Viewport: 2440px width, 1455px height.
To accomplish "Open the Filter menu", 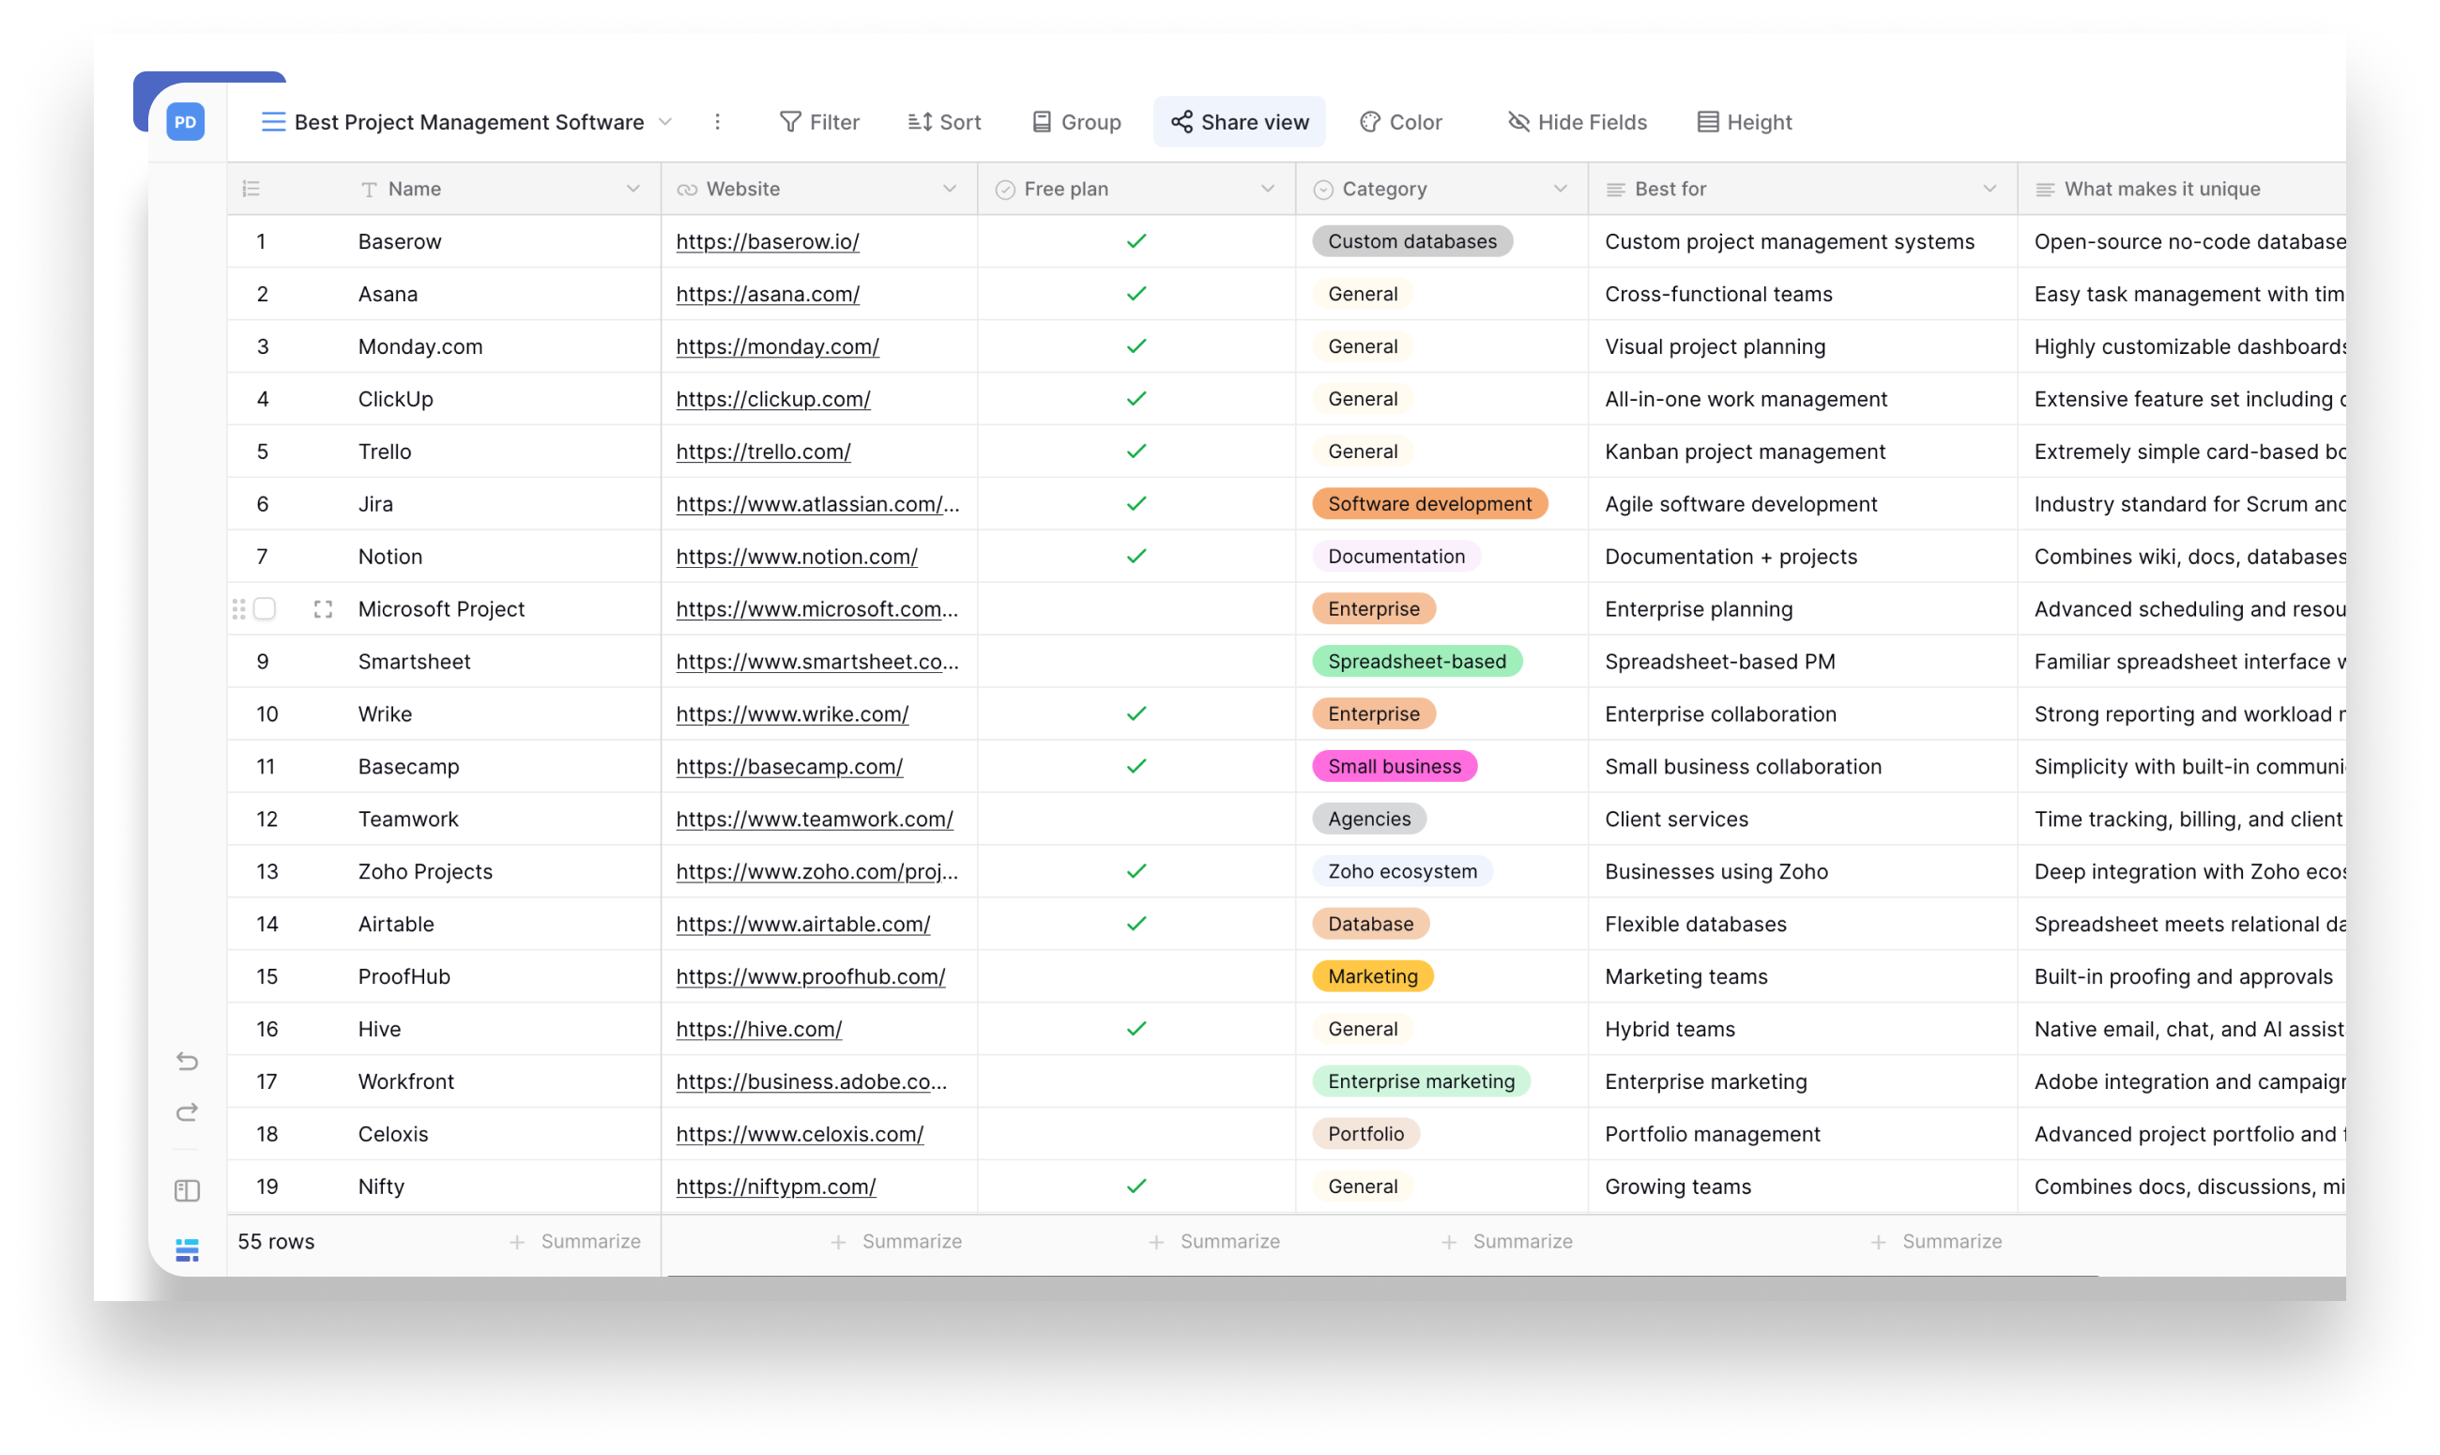I will pos(819,122).
